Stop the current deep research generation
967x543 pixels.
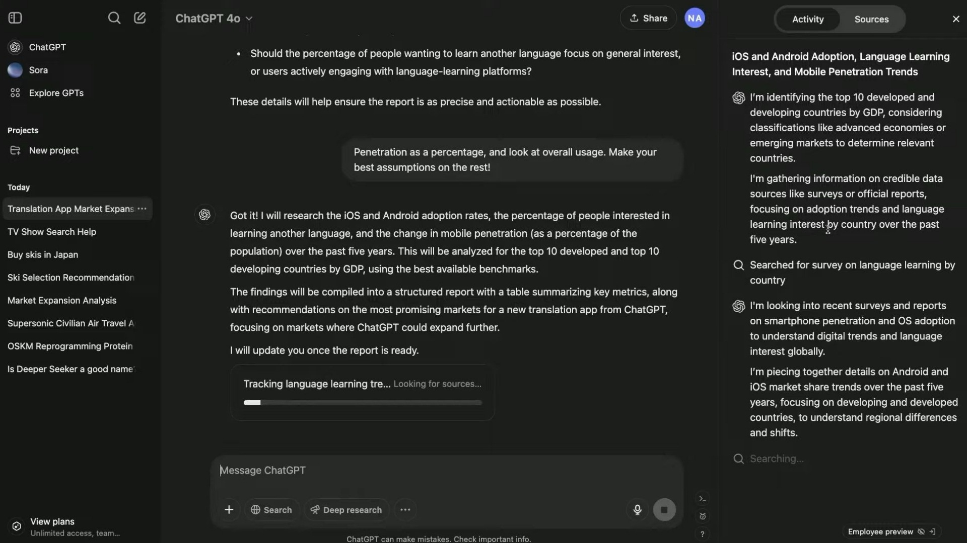pos(665,509)
